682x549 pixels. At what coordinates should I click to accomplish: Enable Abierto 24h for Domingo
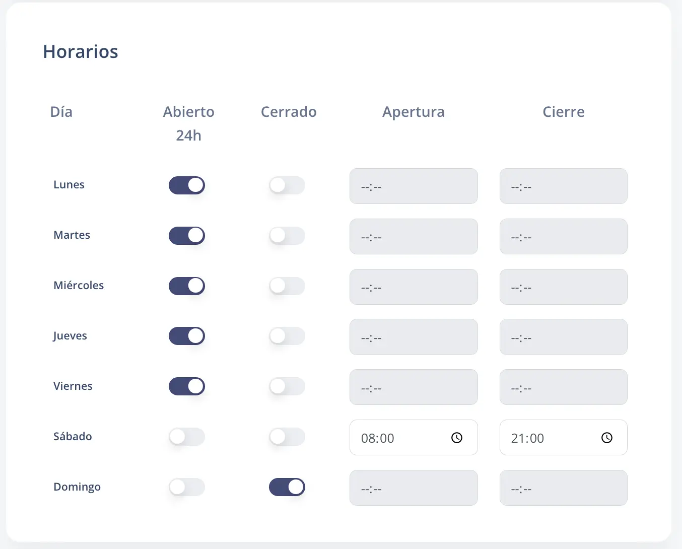pos(187,487)
